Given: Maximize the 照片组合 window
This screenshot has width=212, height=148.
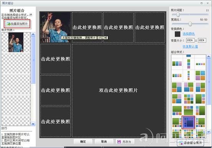Looking at the screenshot, I should click(x=201, y=3).
